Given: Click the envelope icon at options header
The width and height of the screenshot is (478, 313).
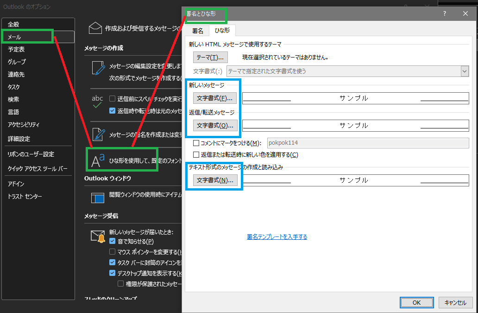Looking at the screenshot, I should click(x=95, y=28).
